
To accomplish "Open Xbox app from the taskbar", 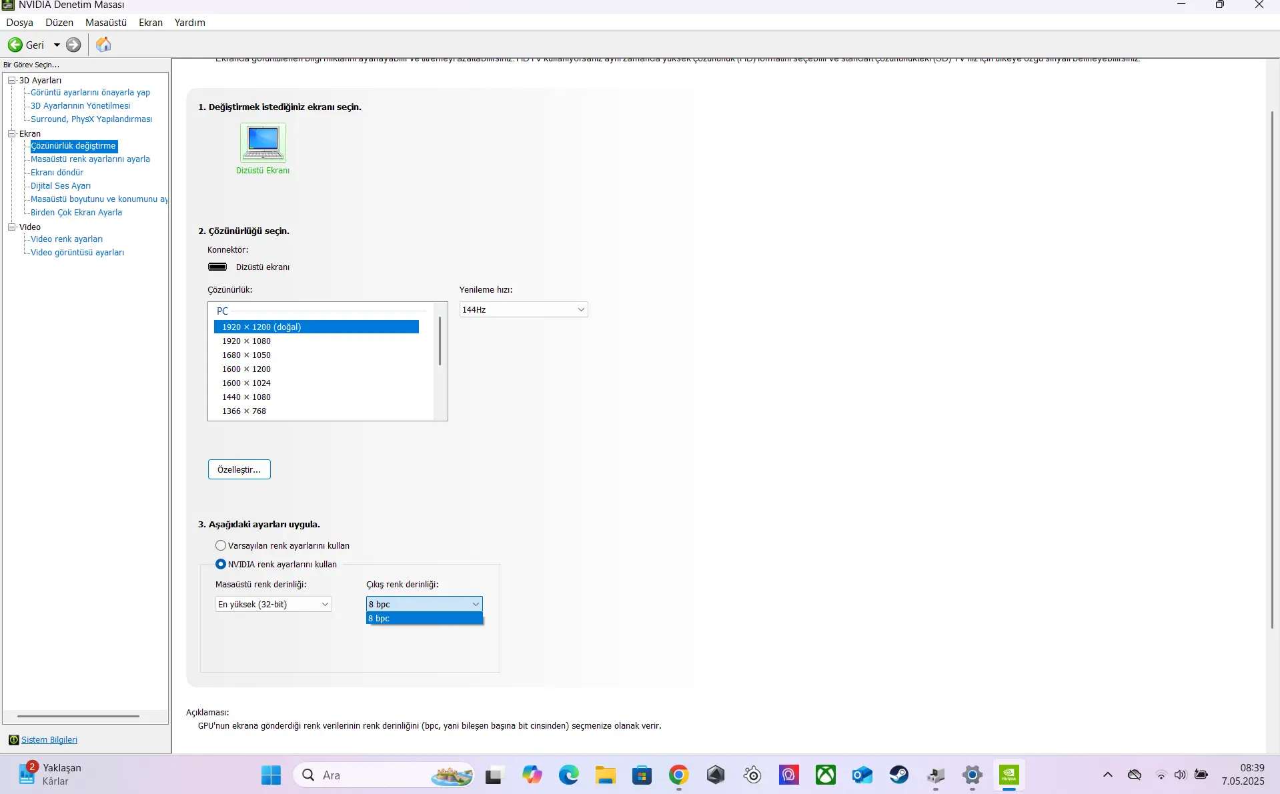I will pyautogui.click(x=826, y=775).
